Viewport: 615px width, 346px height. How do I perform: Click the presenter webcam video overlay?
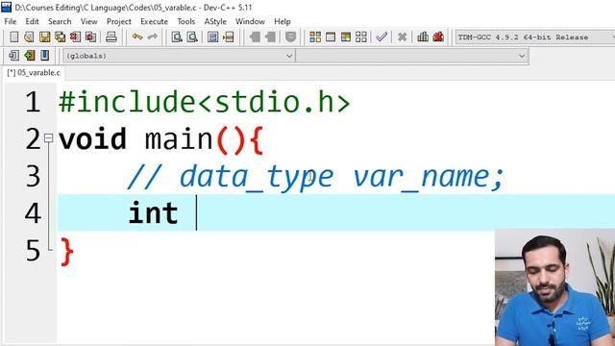pyautogui.click(x=554, y=287)
